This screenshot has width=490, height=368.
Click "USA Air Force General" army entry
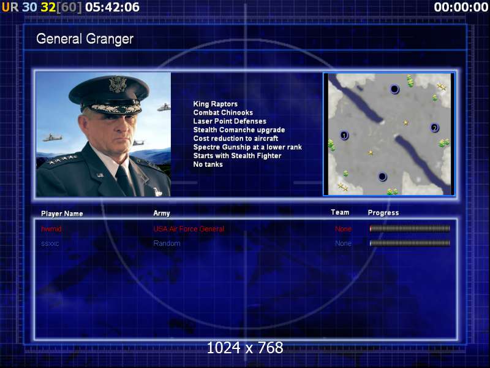pos(189,229)
